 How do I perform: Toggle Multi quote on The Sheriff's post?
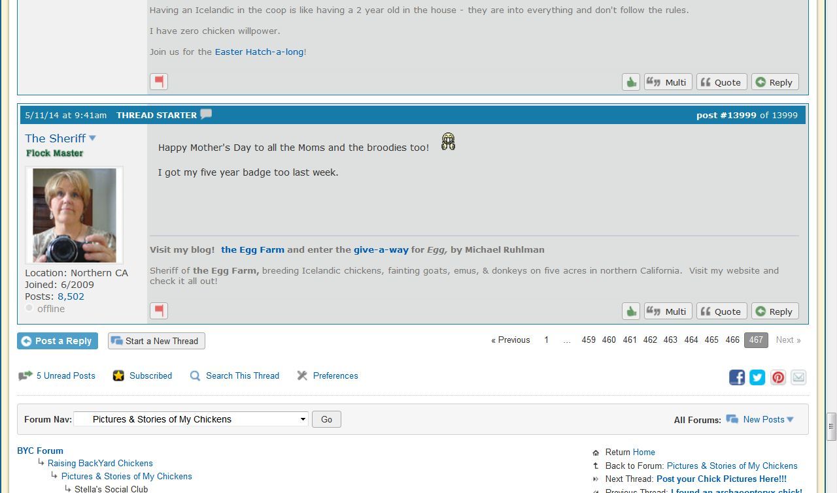click(x=668, y=311)
